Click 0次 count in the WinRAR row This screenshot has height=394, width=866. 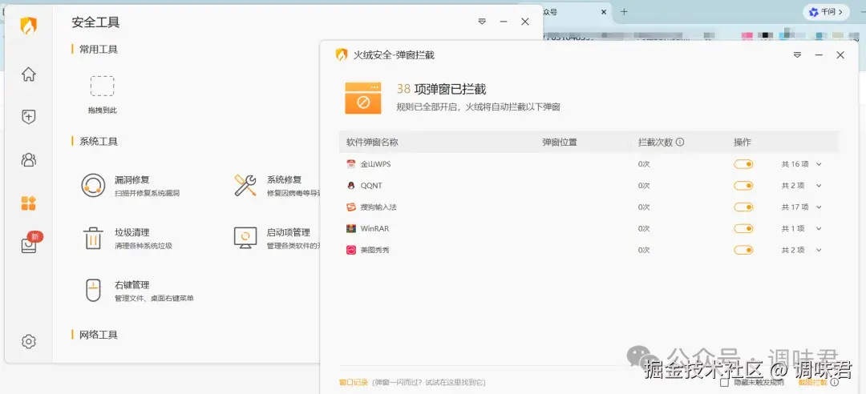point(644,228)
